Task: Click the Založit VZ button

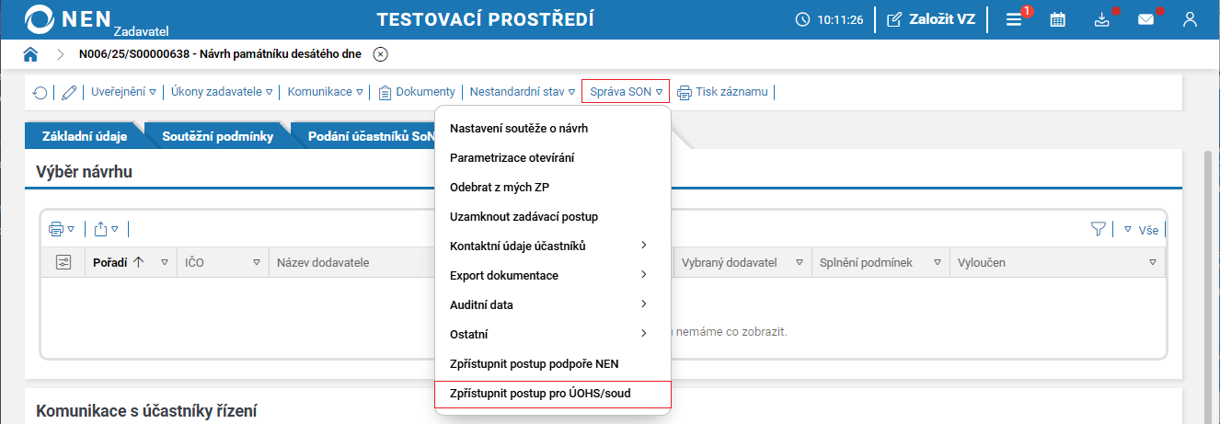Action: tap(931, 19)
